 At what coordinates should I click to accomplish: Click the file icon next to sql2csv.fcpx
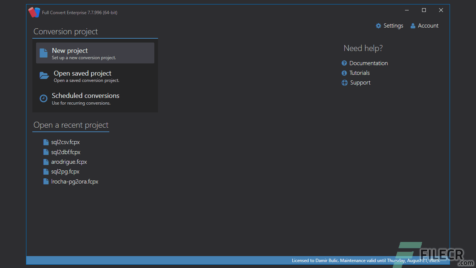pyautogui.click(x=45, y=142)
